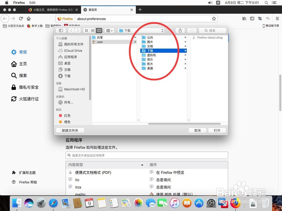The height and width of the screenshot is (211, 282).
Task: Select 应用程序 in dialog sidebar
Action: (68, 57)
